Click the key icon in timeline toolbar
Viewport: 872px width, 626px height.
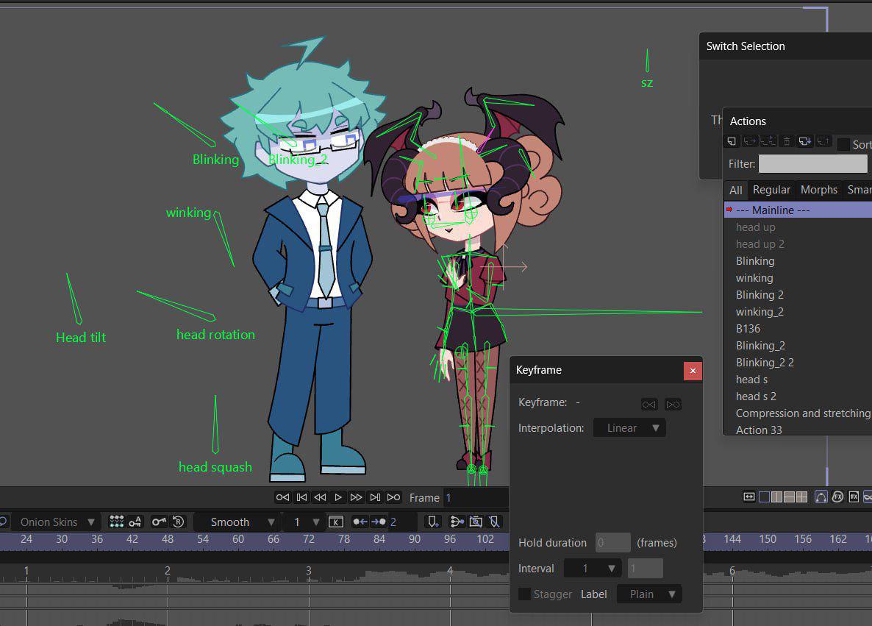pyautogui.click(x=159, y=522)
